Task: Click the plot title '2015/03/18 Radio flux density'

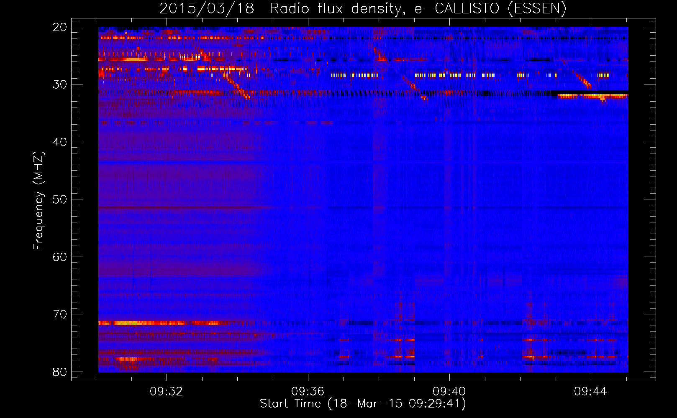Action: tap(363, 9)
